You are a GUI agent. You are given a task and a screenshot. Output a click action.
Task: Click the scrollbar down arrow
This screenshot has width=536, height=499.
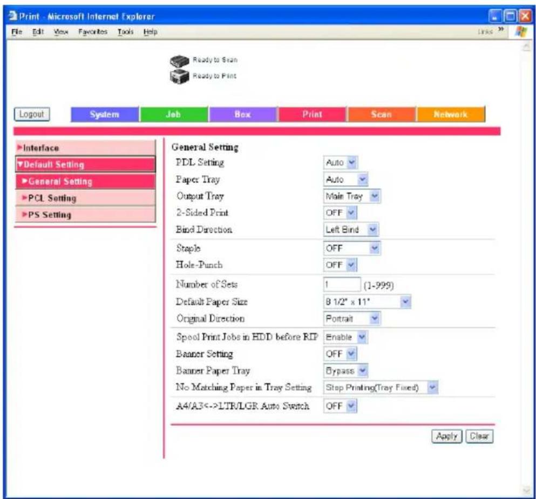point(526,490)
